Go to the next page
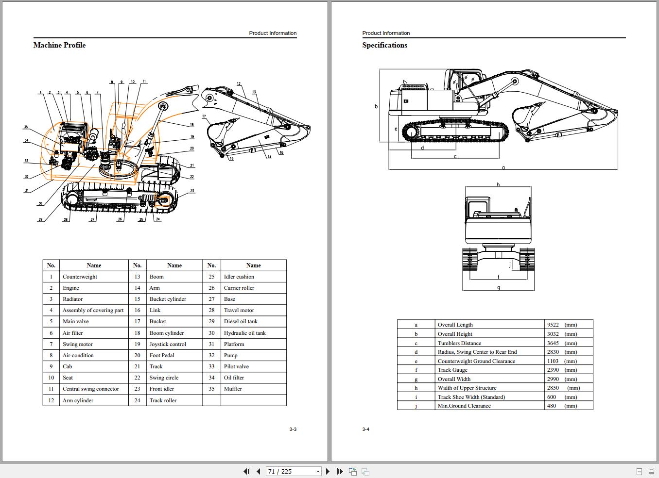 coord(328,471)
